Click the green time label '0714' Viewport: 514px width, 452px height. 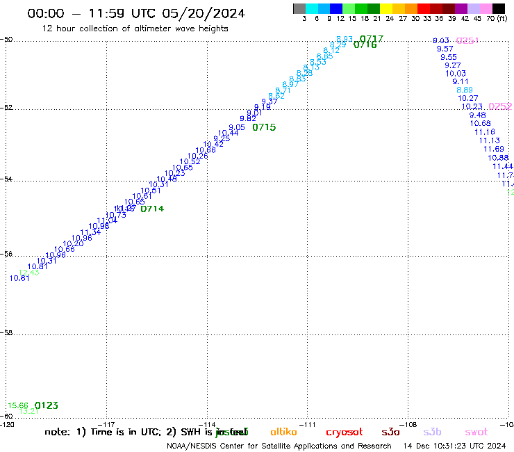click(152, 209)
